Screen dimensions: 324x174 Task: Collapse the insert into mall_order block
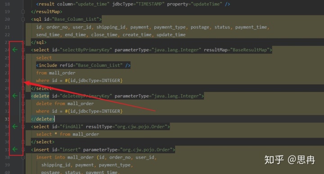[23, 157]
